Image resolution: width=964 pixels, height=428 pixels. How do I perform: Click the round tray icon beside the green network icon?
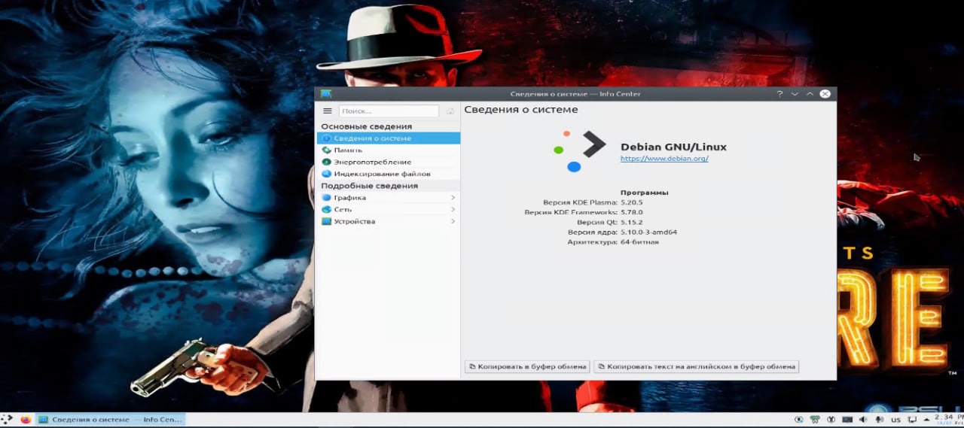[831, 420]
